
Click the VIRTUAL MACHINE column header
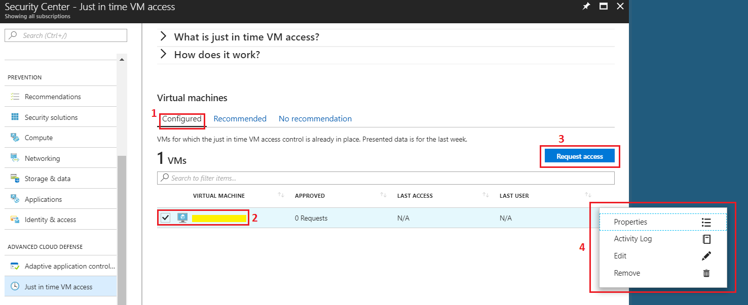(219, 196)
